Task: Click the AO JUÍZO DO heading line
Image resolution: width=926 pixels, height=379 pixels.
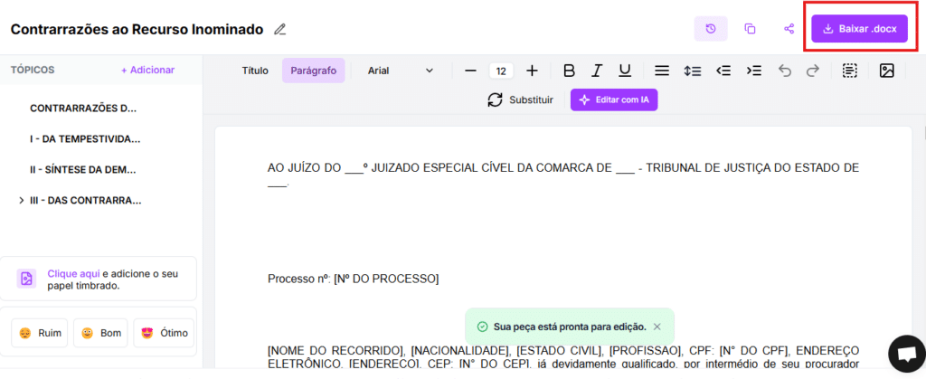Action: coord(562,175)
